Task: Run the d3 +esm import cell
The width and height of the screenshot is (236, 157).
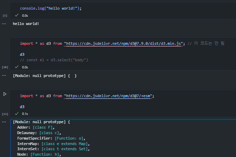Action: 5,94
